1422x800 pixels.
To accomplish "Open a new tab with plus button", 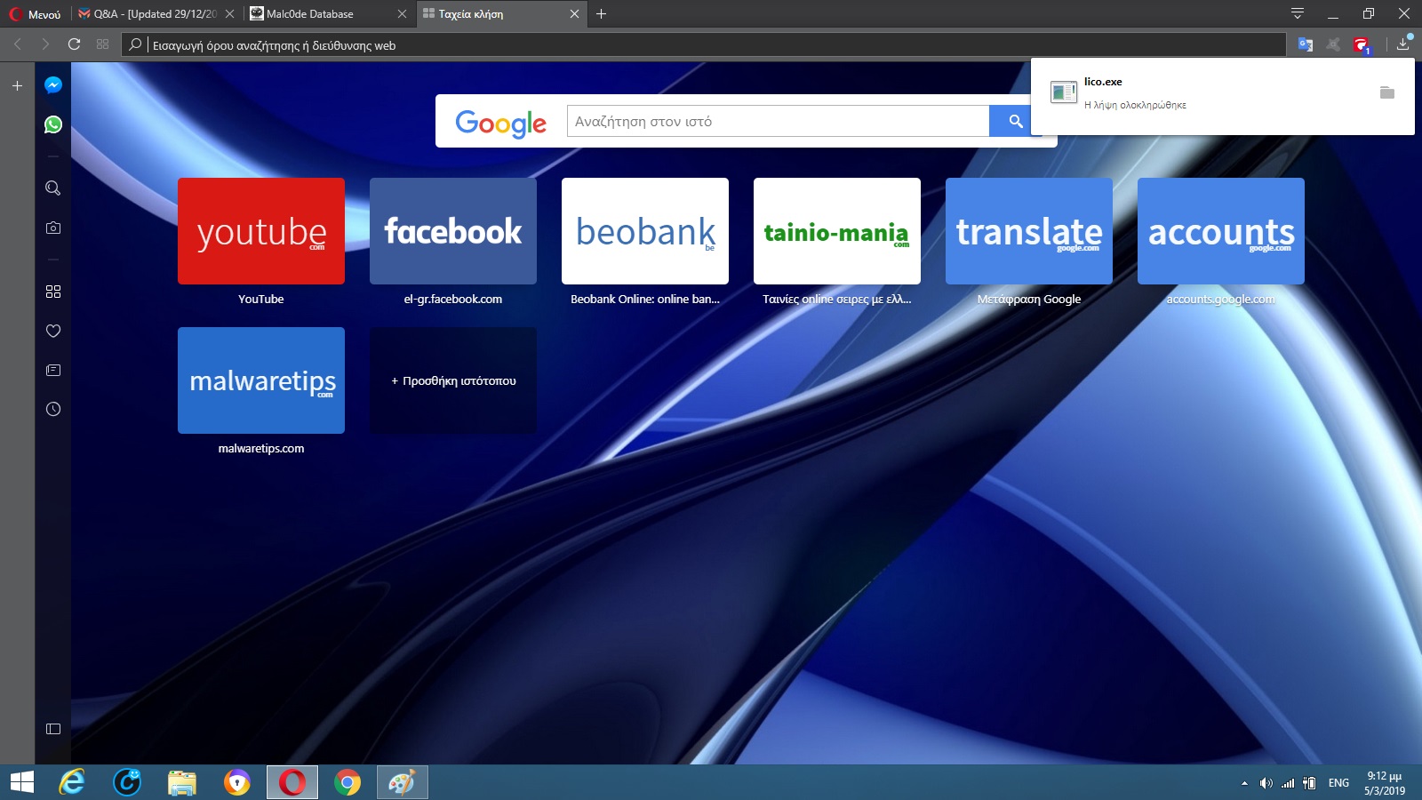I will click(602, 14).
